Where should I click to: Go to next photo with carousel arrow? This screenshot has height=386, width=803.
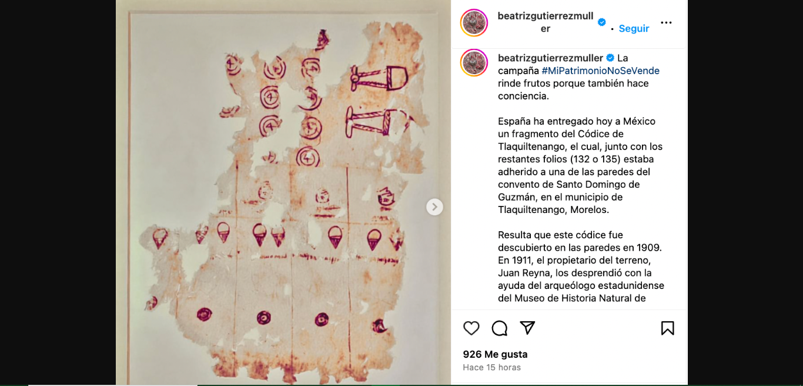pyautogui.click(x=434, y=207)
